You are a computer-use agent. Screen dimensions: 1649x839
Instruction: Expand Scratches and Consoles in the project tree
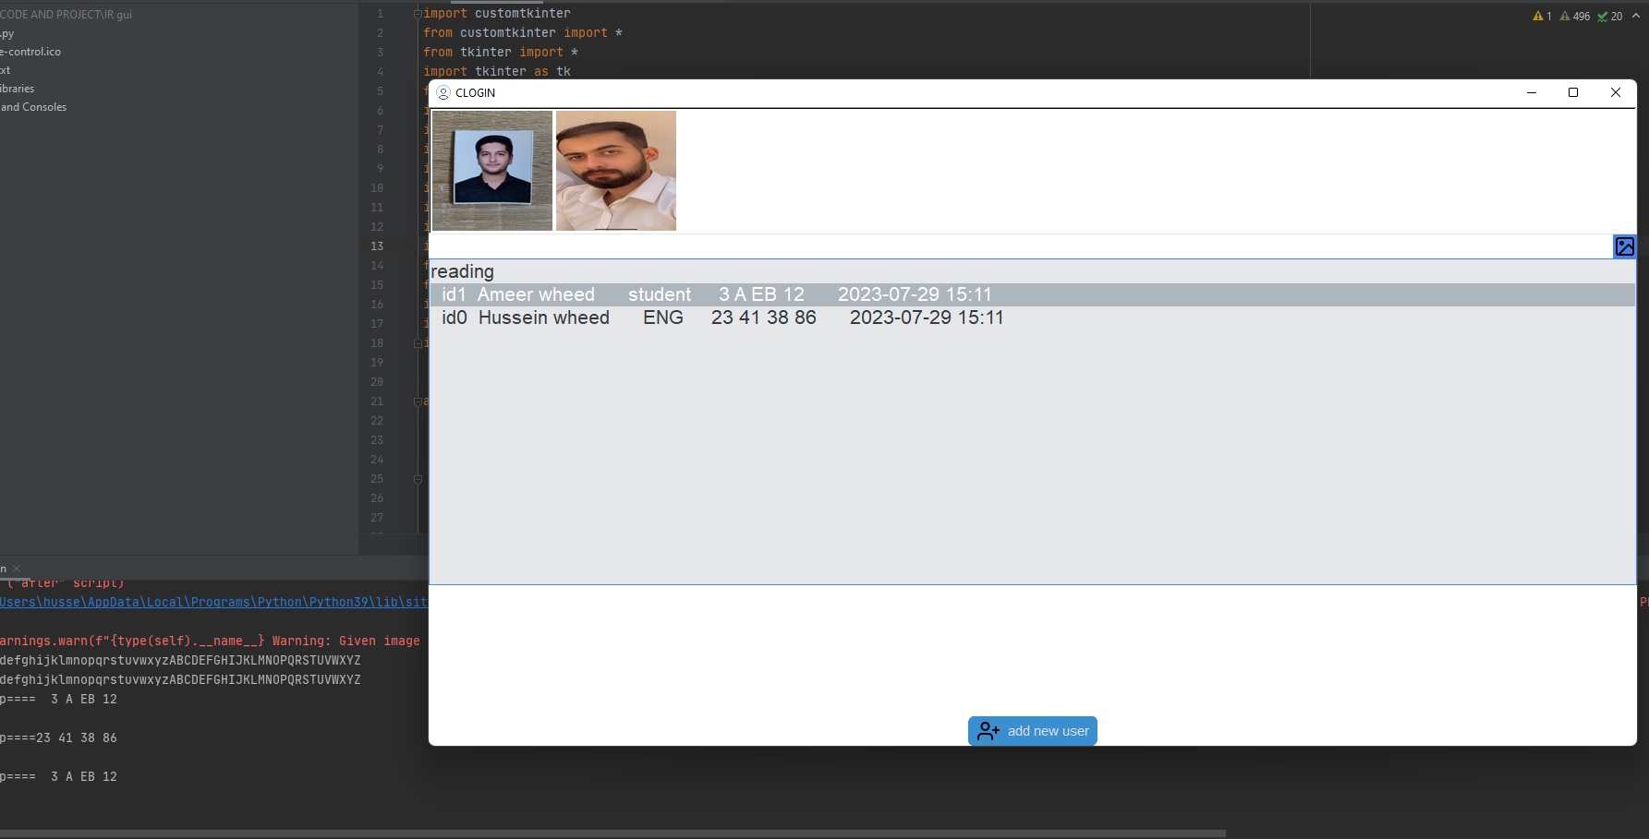33,106
